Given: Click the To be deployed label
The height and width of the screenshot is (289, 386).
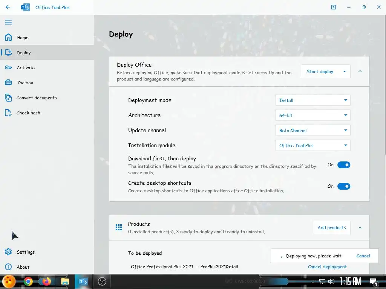Looking at the screenshot, I should [145, 253].
